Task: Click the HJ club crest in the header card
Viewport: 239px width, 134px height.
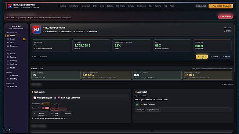Action: pyautogui.click(x=36, y=30)
